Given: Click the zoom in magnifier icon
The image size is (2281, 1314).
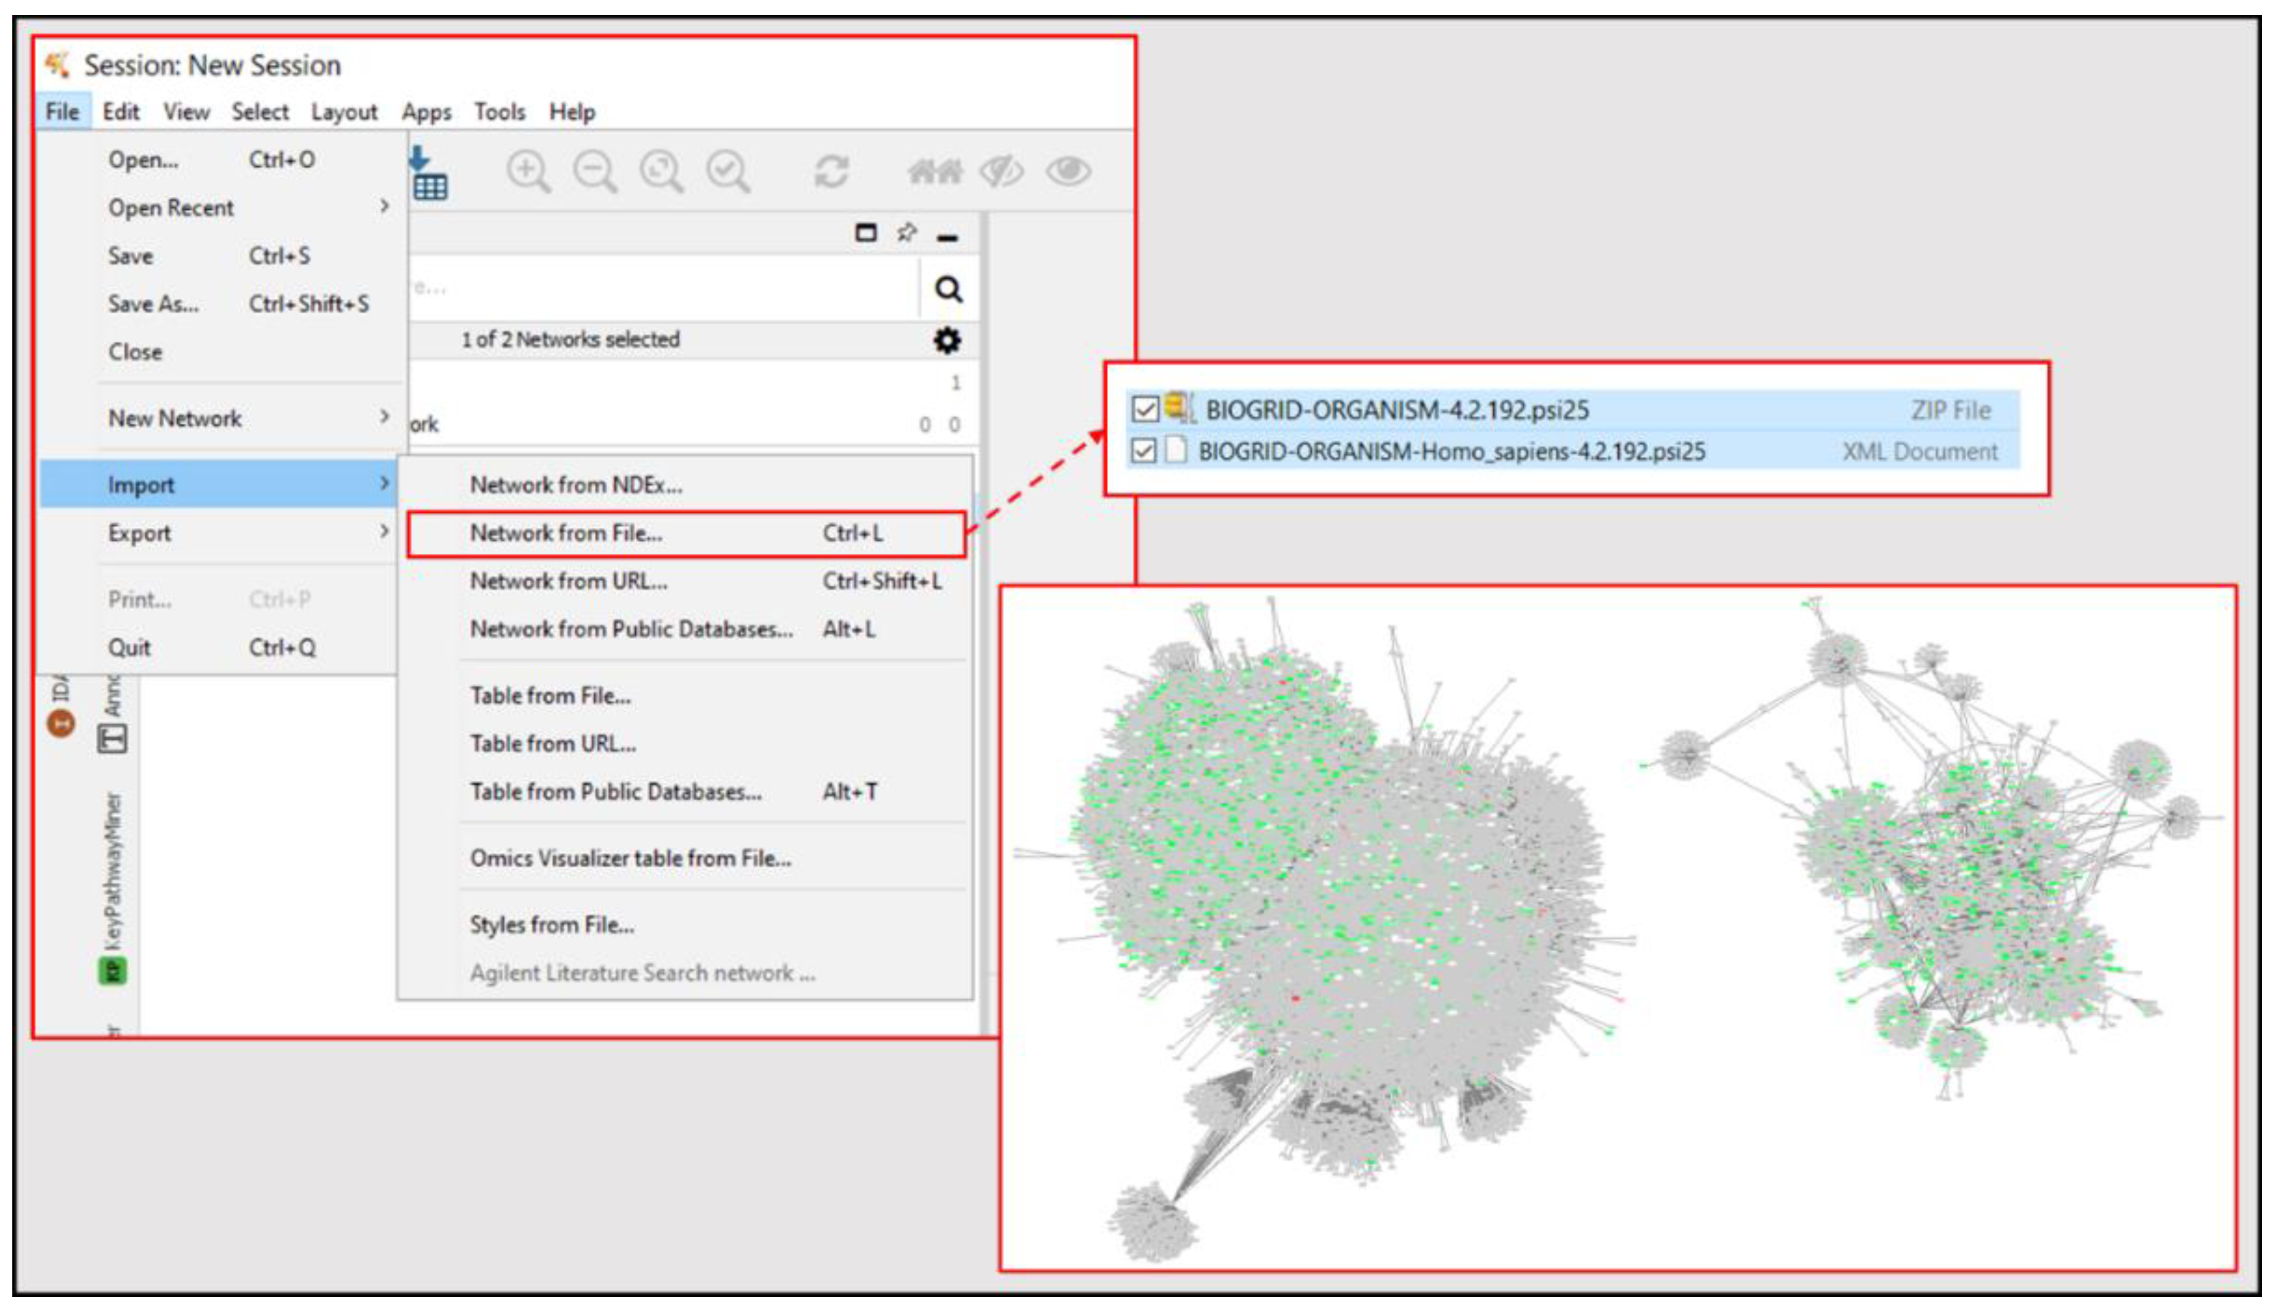Looking at the screenshot, I should (x=527, y=170).
